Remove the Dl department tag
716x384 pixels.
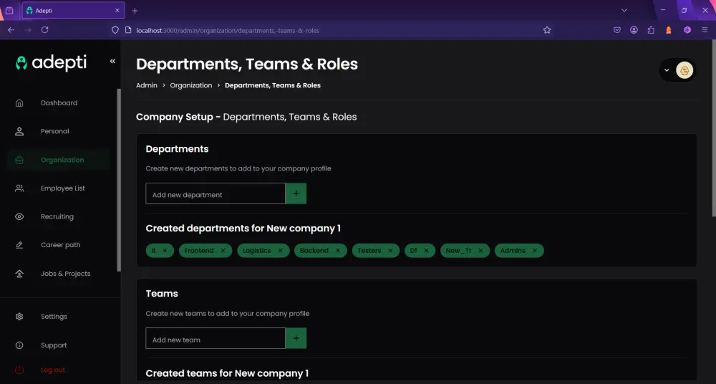click(426, 251)
